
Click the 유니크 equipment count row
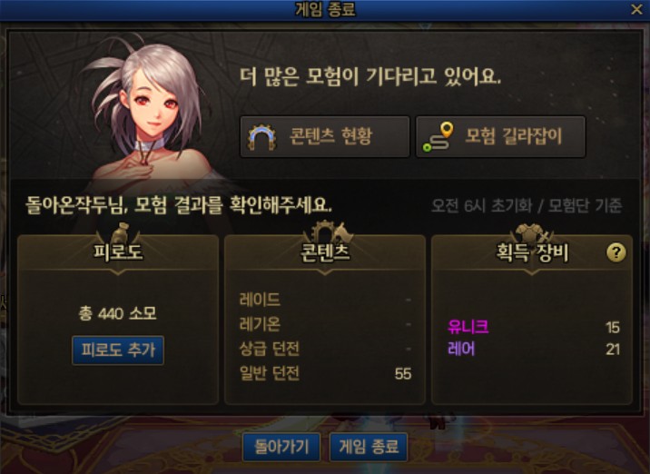[x=534, y=327]
